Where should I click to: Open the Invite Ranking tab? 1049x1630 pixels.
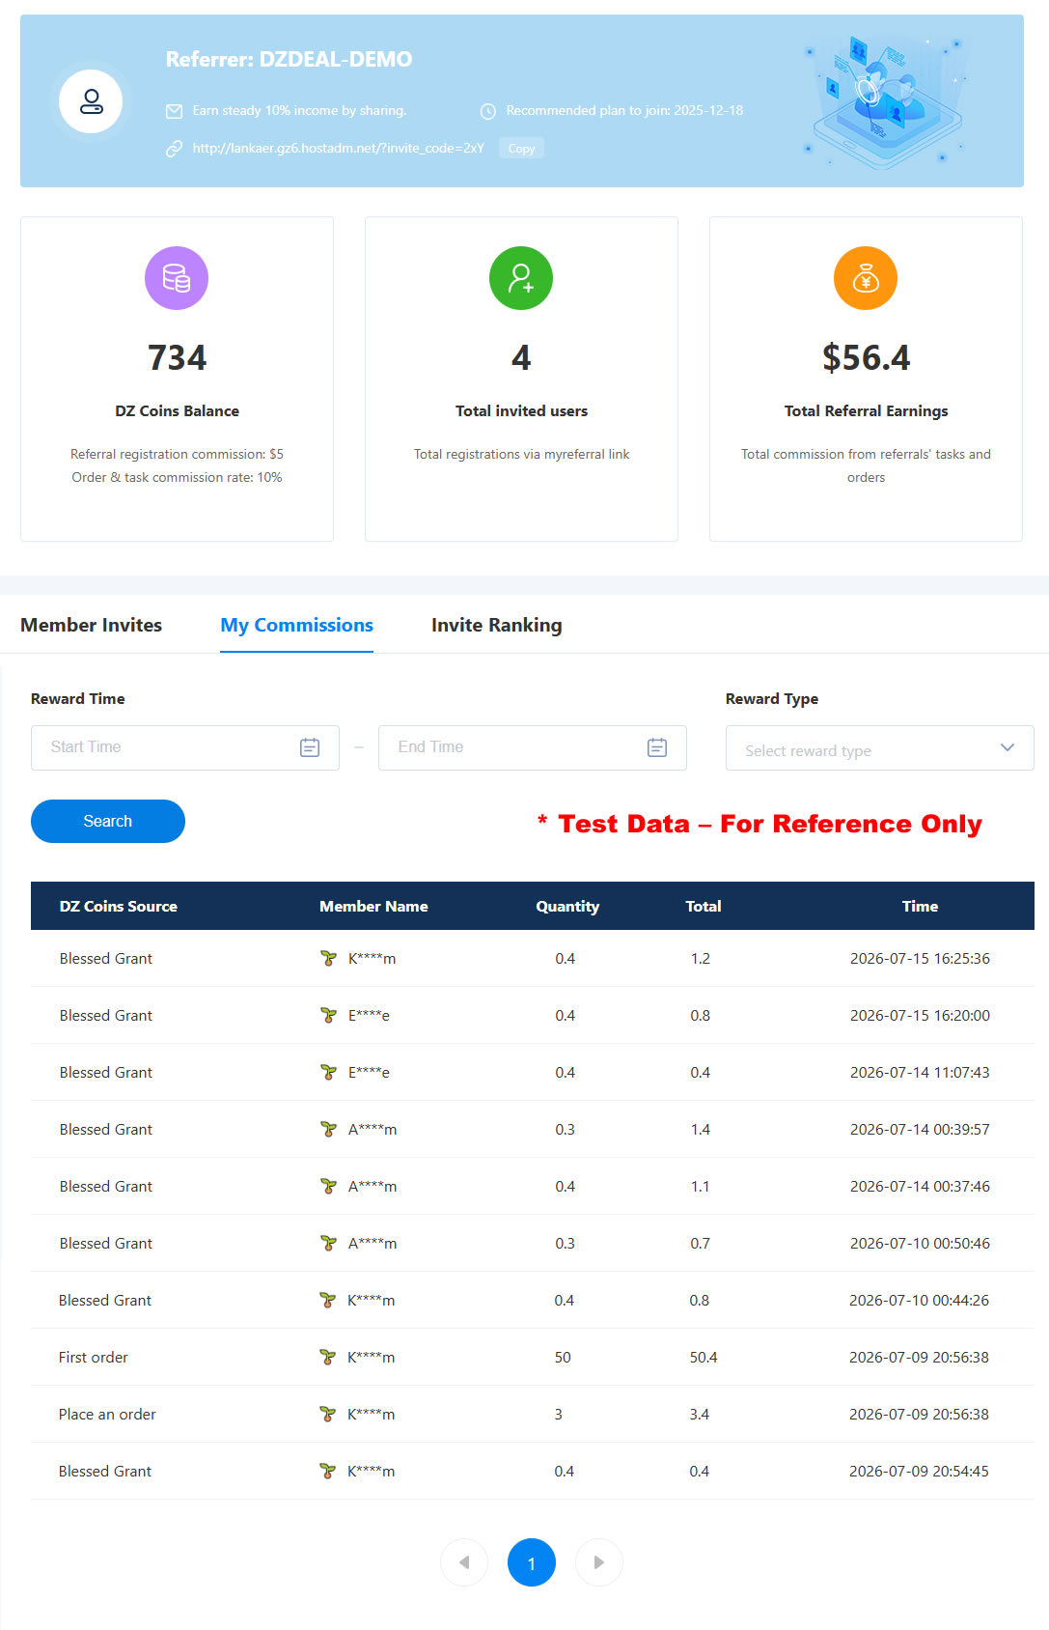(x=496, y=625)
